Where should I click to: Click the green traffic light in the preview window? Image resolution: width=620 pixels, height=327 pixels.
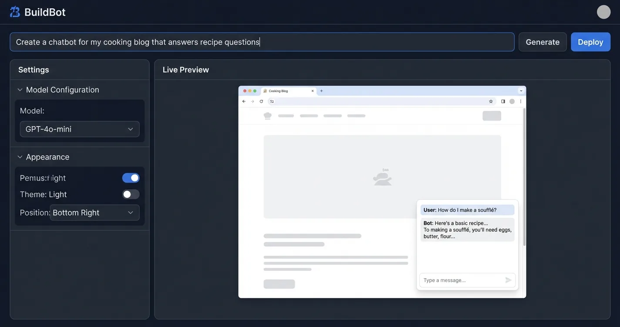(255, 90)
